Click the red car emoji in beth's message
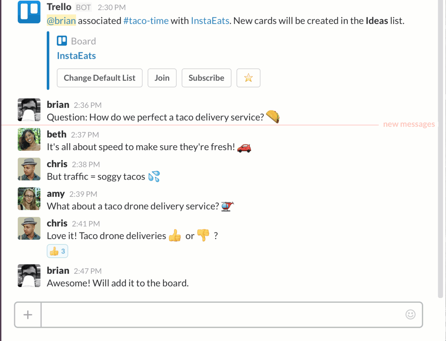 coord(244,147)
